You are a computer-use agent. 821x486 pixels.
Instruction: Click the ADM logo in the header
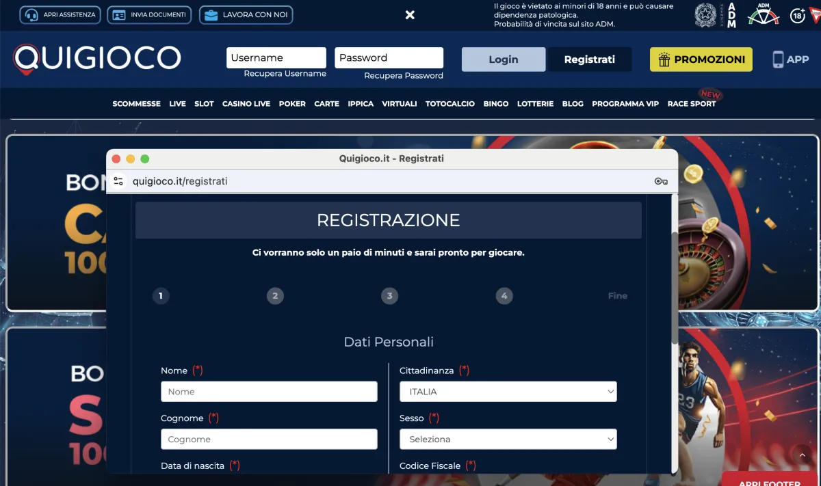[731, 15]
